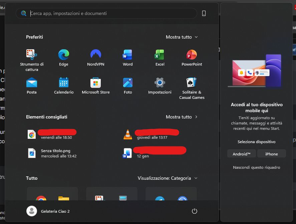Open the Word document dated 12 gen

[127, 153]
